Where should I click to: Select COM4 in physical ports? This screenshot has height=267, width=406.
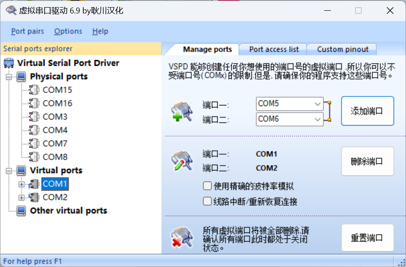point(55,130)
